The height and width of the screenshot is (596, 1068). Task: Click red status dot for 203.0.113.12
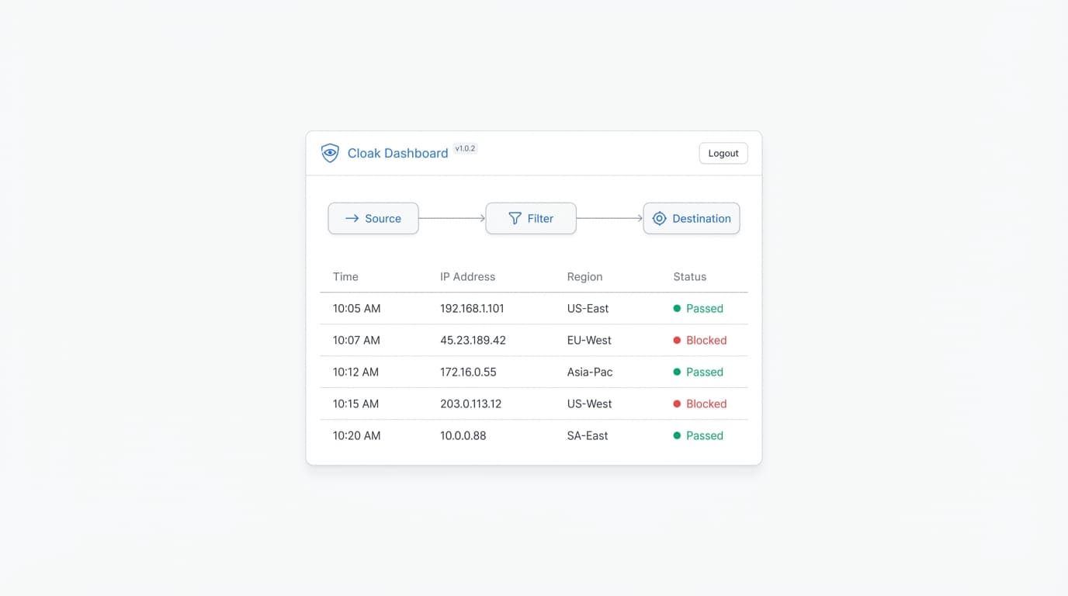(677, 404)
